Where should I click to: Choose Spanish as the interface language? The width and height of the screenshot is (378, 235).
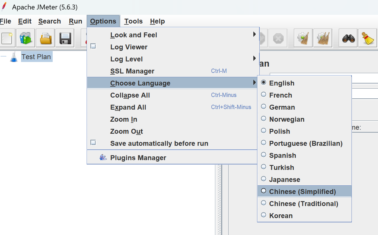[x=304, y=156]
